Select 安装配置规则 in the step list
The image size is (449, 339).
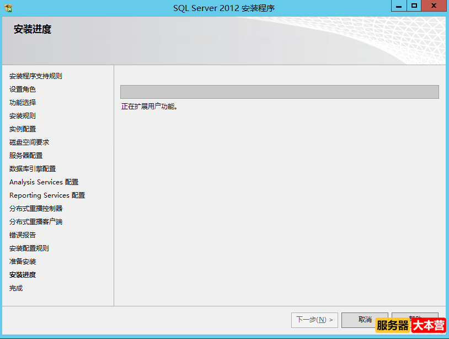click(x=29, y=248)
